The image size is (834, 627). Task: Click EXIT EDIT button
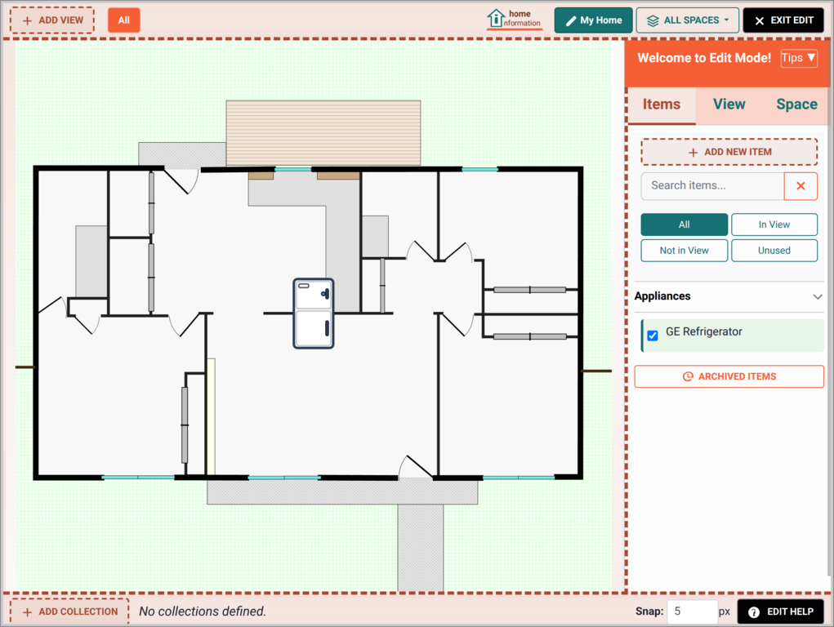coord(783,20)
